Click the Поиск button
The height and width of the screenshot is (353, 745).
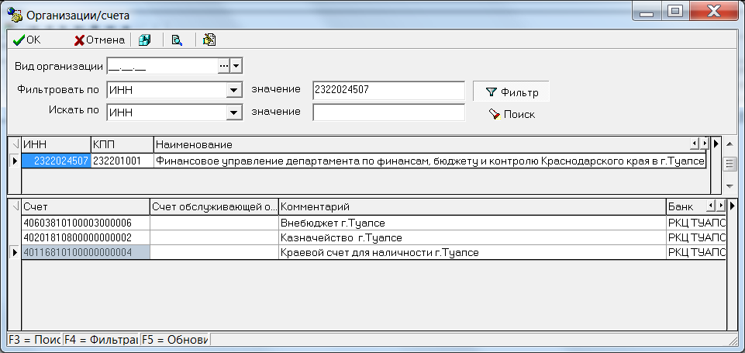(511, 114)
